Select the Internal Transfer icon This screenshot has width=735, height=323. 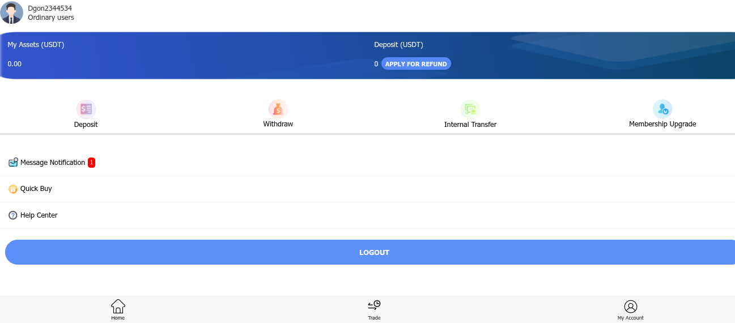pos(470,109)
